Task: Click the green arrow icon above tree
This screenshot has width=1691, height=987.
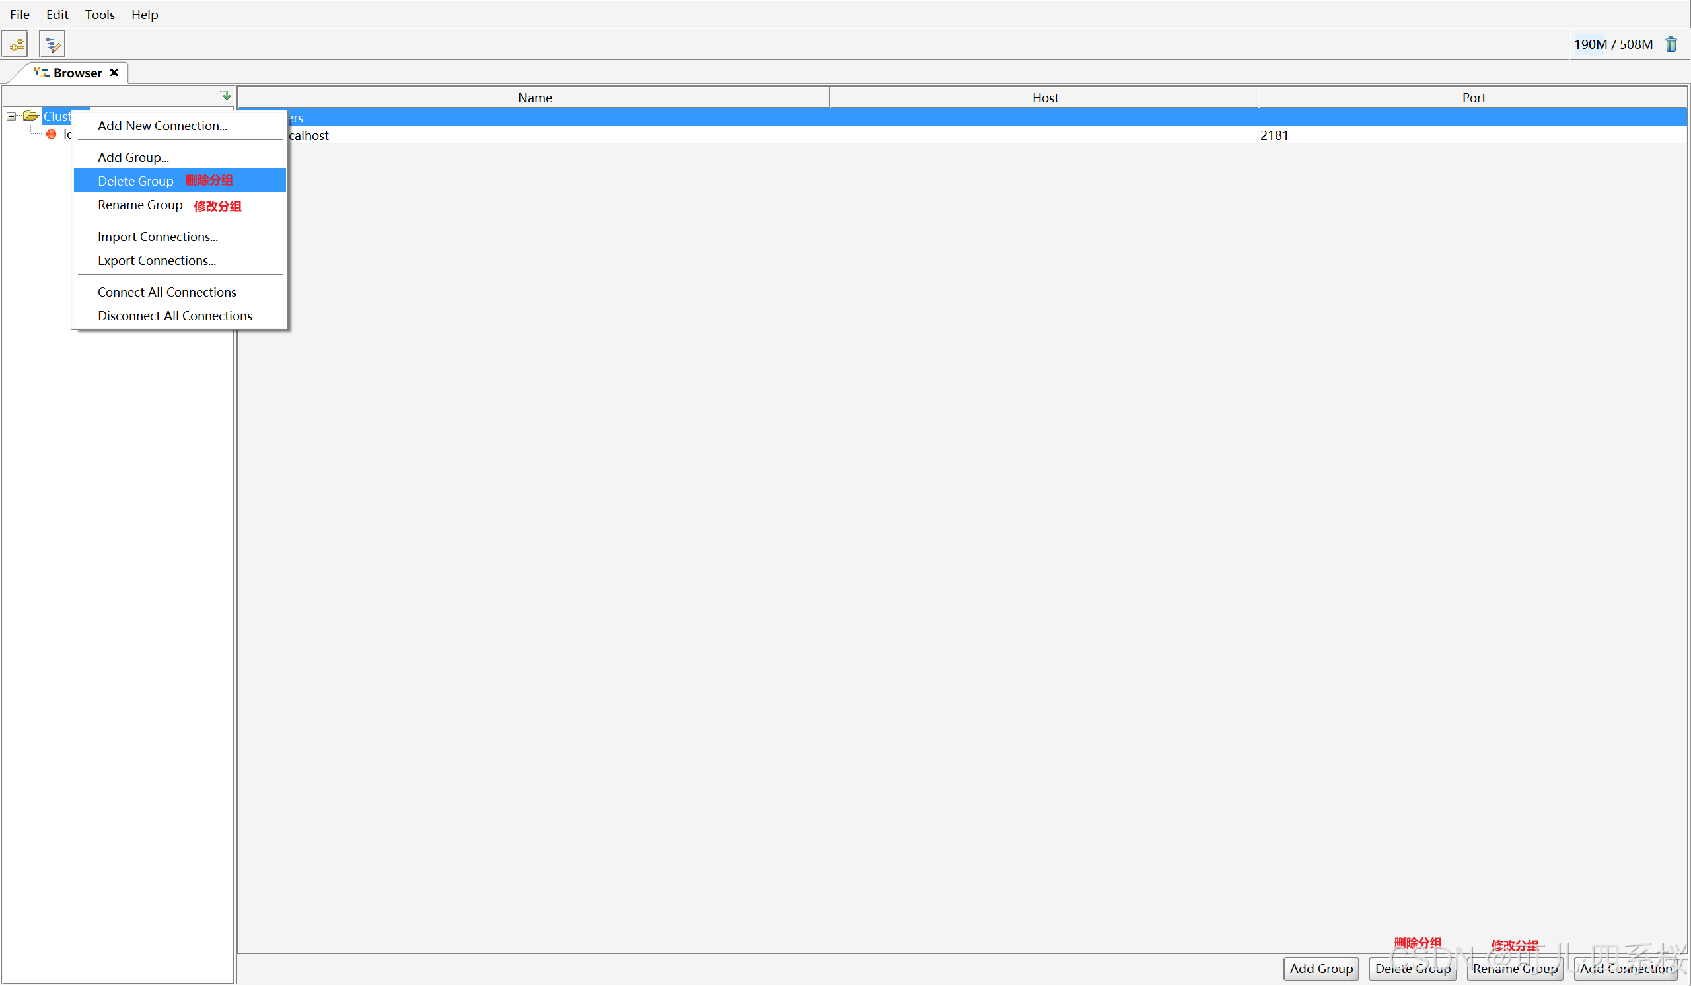Action: [x=225, y=95]
